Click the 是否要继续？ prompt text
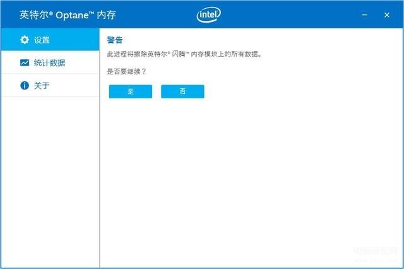This screenshot has width=404, height=269. point(126,71)
